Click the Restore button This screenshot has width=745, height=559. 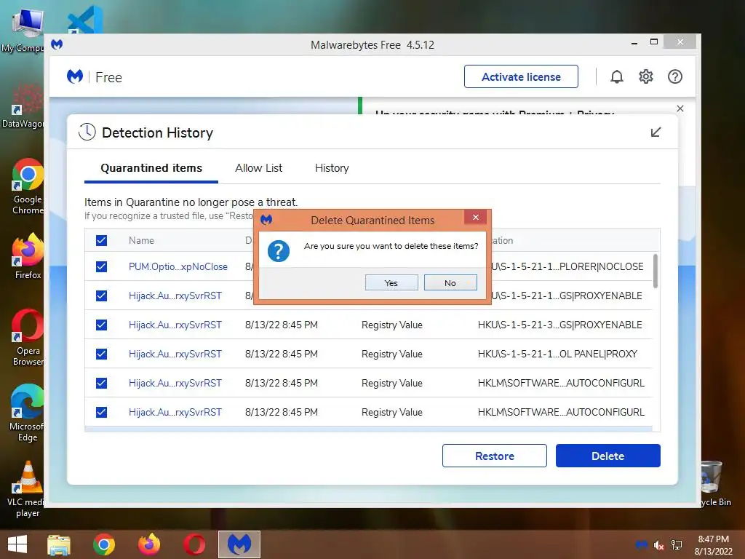(495, 456)
